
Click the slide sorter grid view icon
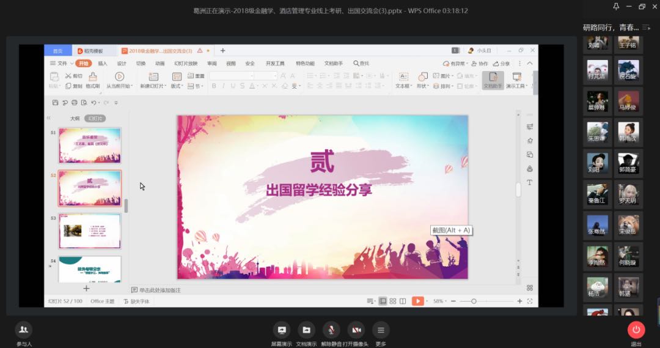[393, 301]
